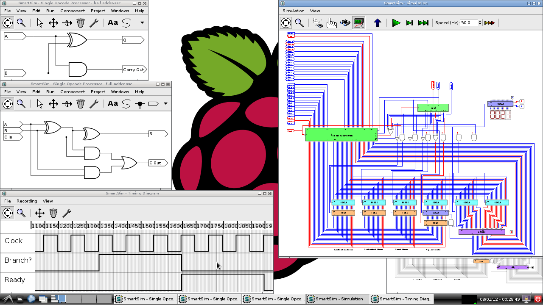Viewport: 543px width, 305px height.
Task: Choose the cursor tool in full adder window
Action: 40,103
